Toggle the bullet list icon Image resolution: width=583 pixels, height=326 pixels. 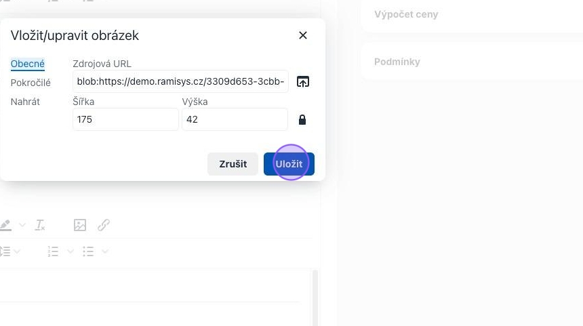tap(88, 251)
